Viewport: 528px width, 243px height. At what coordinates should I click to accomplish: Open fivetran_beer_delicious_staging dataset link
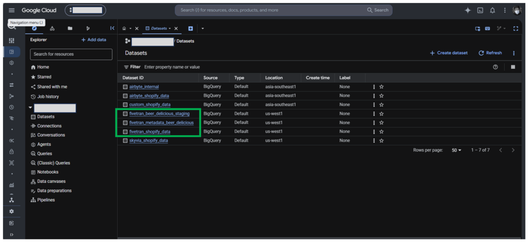(159, 114)
